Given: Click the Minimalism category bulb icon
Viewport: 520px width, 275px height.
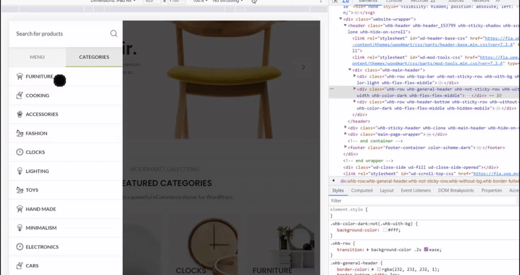Looking at the screenshot, I should (20, 228).
